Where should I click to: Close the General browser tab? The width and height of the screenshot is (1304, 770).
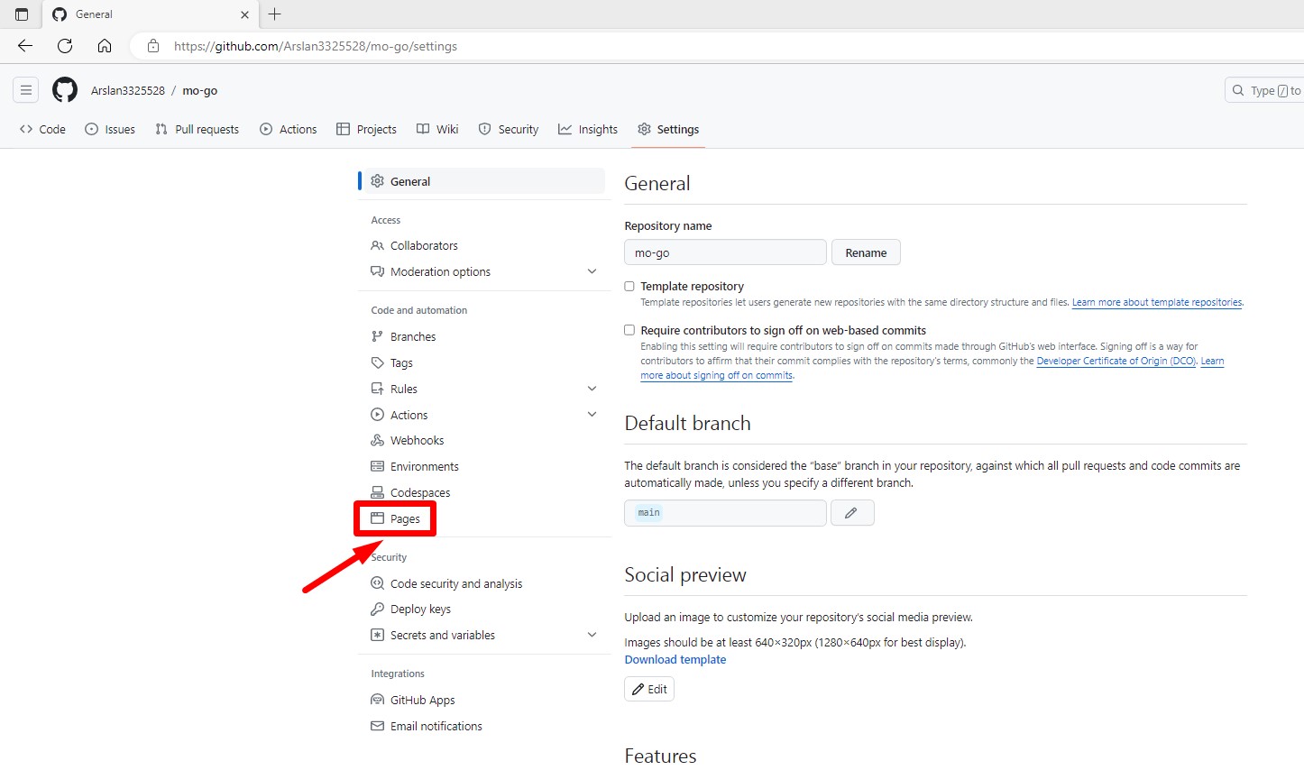pos(244,14)
